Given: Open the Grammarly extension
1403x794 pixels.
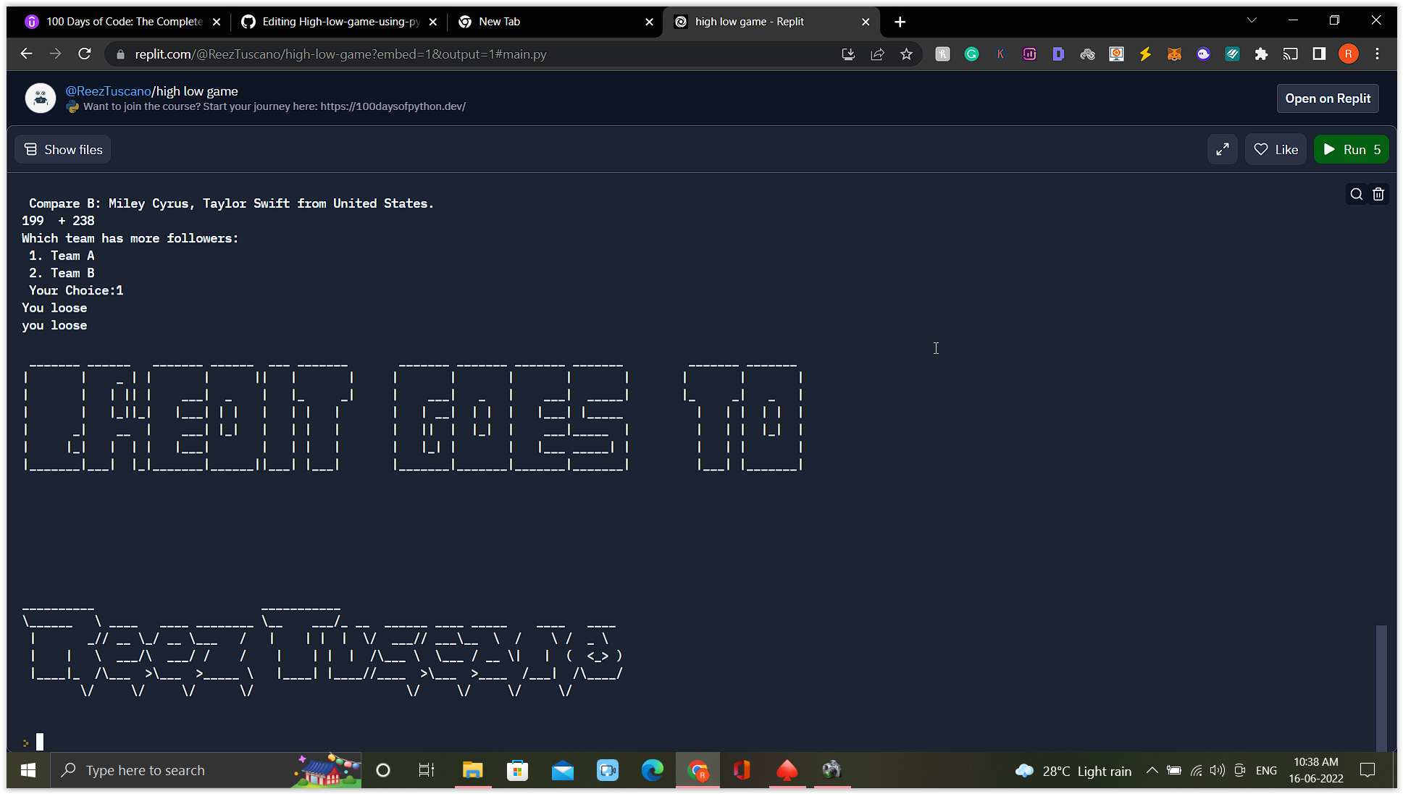Looking at the screenshot, I should point(971,54).
